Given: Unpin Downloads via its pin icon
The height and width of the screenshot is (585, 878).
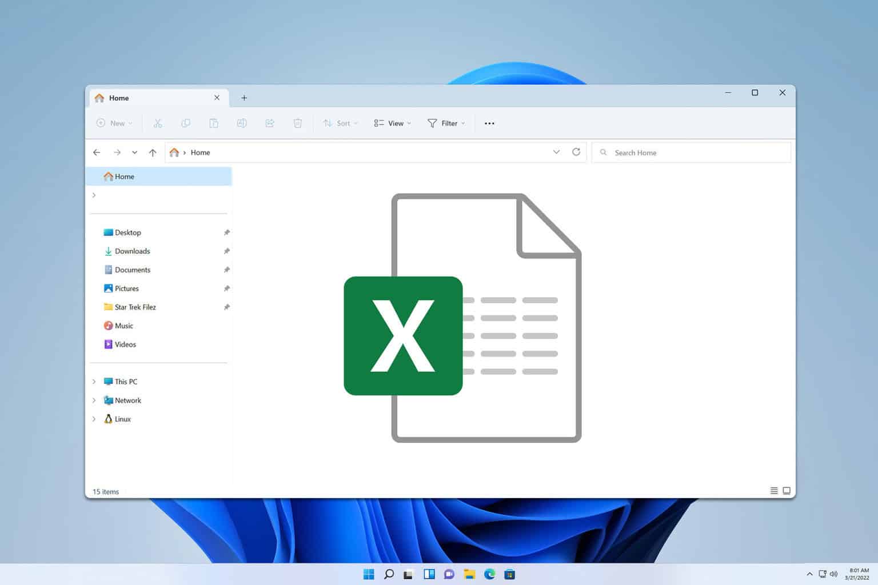Looking at the screenshot, I should pos(226,251).
